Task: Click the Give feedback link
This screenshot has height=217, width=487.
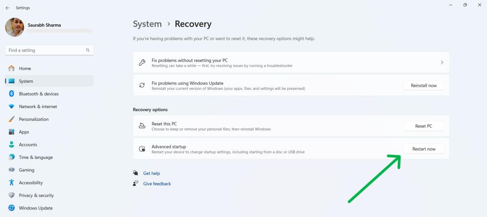Action: click(157, 184)
